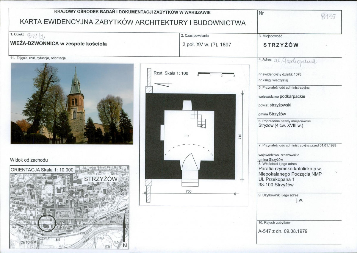The width and height of the screenshot is (357, 253).
Task: Click the '710' vertical dimension
Action: 239,137
